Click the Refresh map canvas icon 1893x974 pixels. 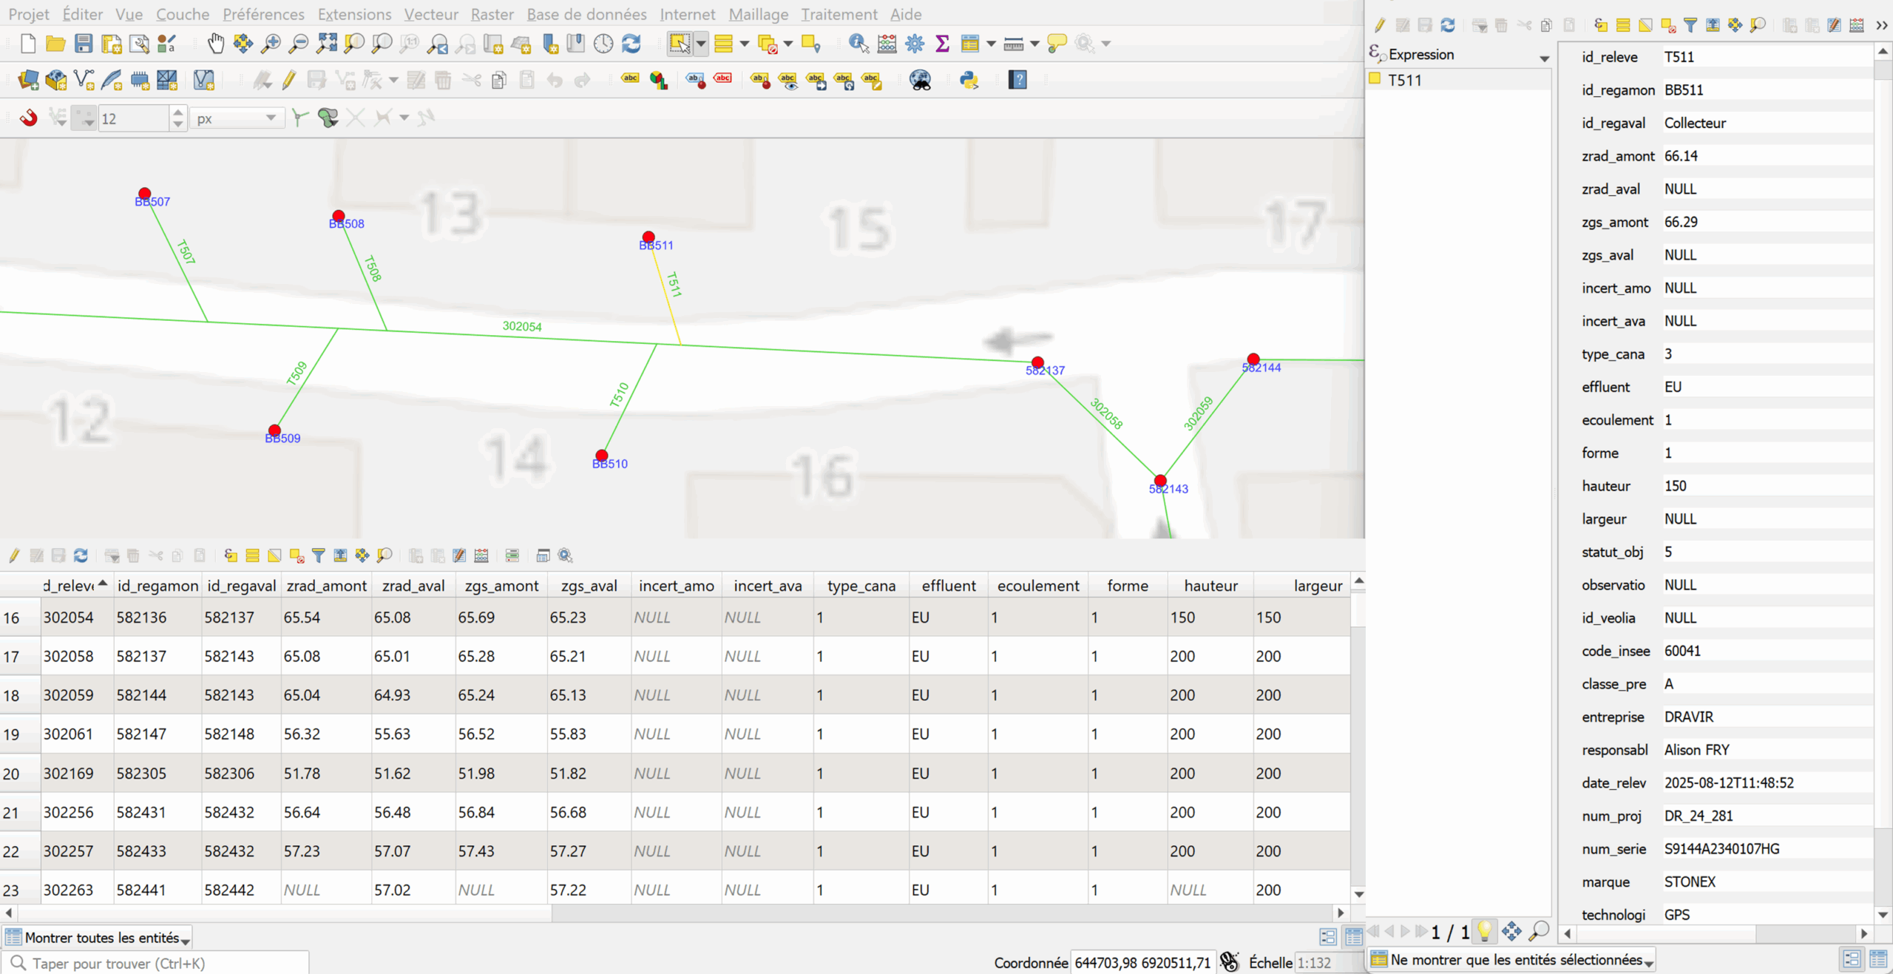(x=631, y=44)
